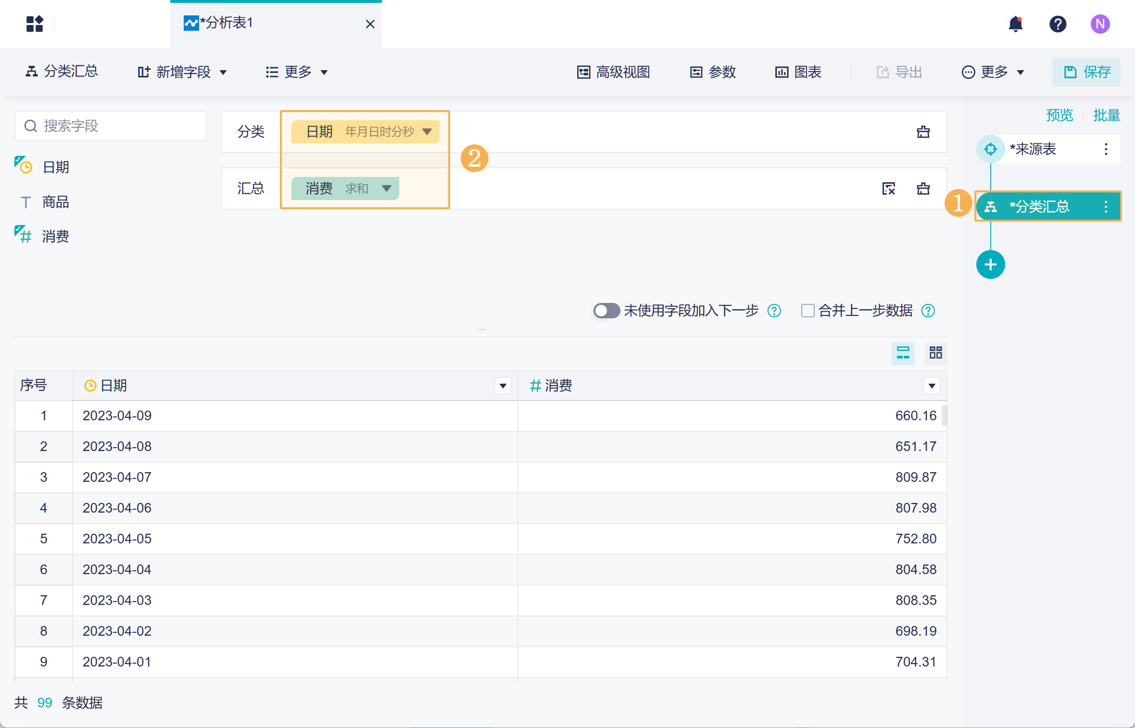Select the list view toggle above table
This screenshot has height=728, width=1135.
tap(903, 353)
